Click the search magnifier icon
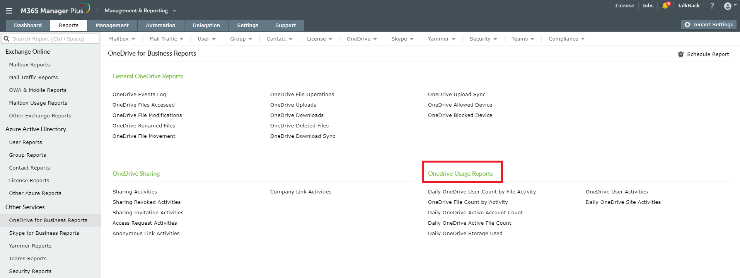 [x=7, y=39]
